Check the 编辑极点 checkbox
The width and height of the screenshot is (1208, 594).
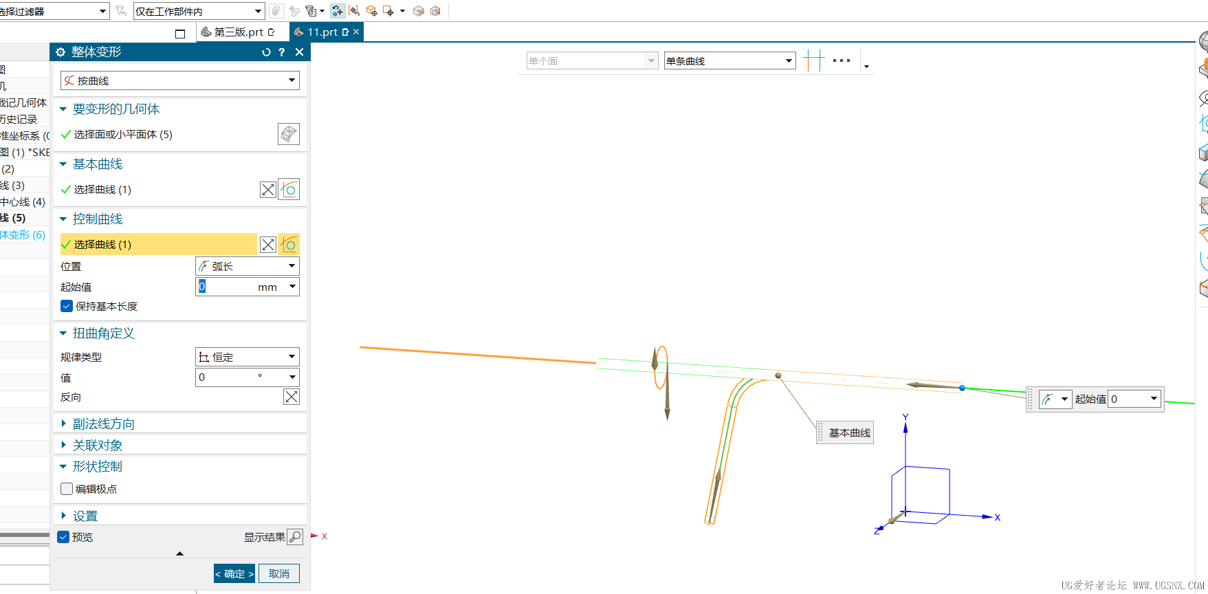(67, 489)
